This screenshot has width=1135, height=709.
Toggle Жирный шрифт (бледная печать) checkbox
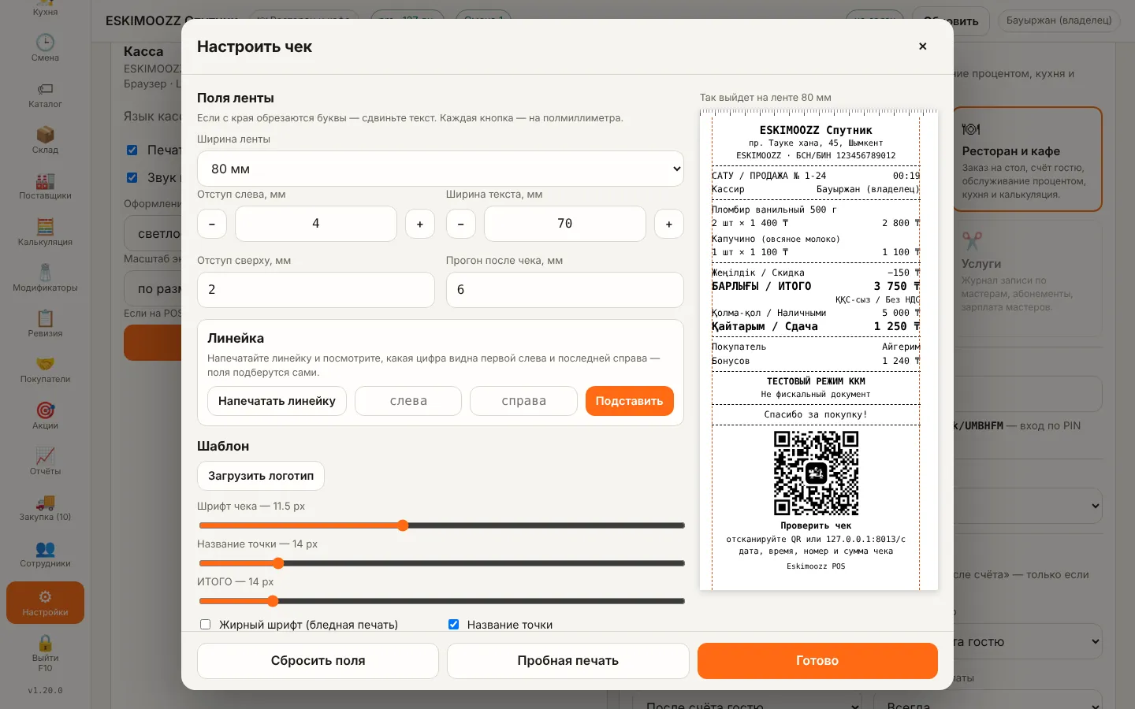205,624
